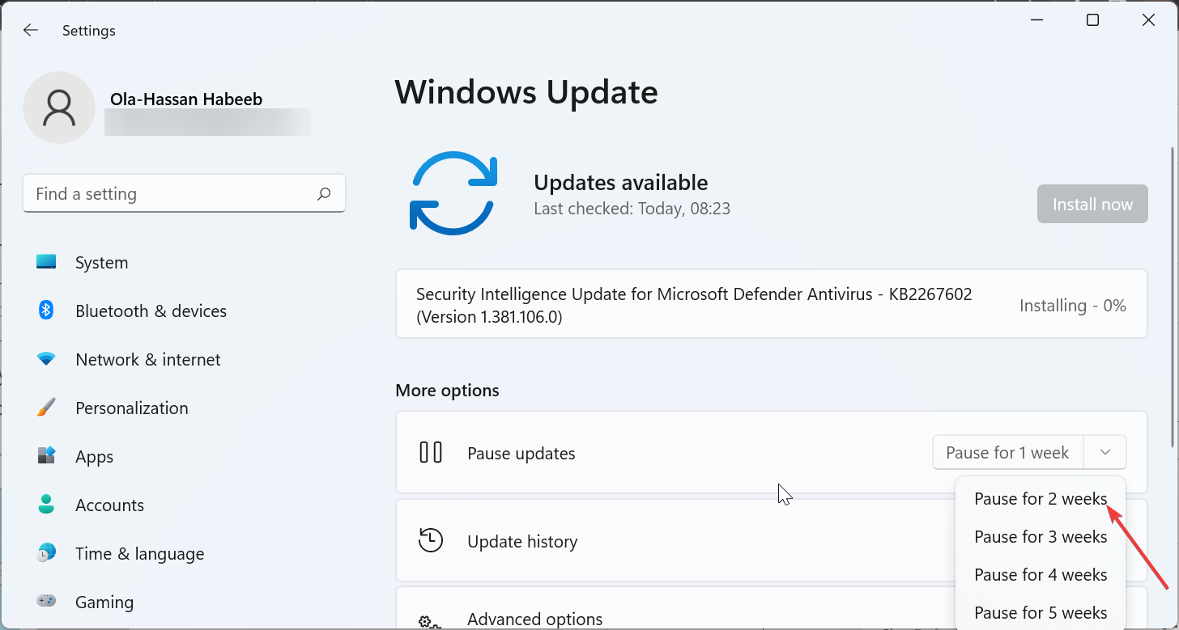The image size is (1179, 630).
Task: Click the Ola-Hassan Habeeb profile avatar
Action: (58, 107)
